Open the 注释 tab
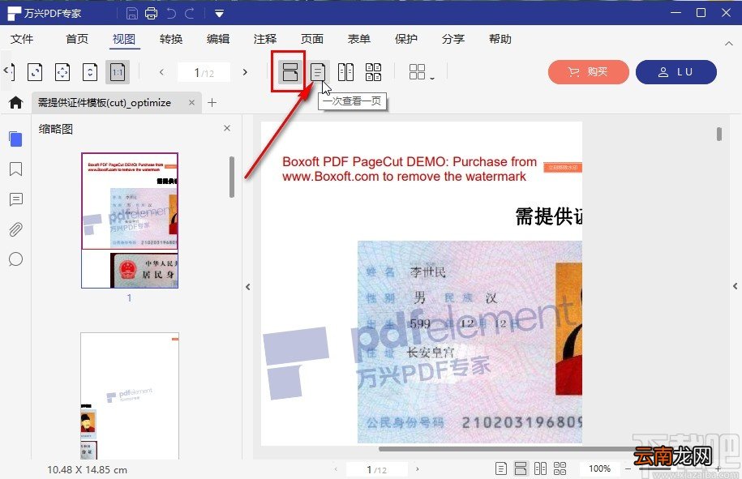The width and height of the screenshot is (742, 479). pyautogui.click(x=265, y=39)
